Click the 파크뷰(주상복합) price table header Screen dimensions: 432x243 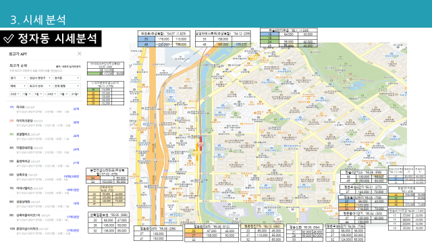point(164,33)
